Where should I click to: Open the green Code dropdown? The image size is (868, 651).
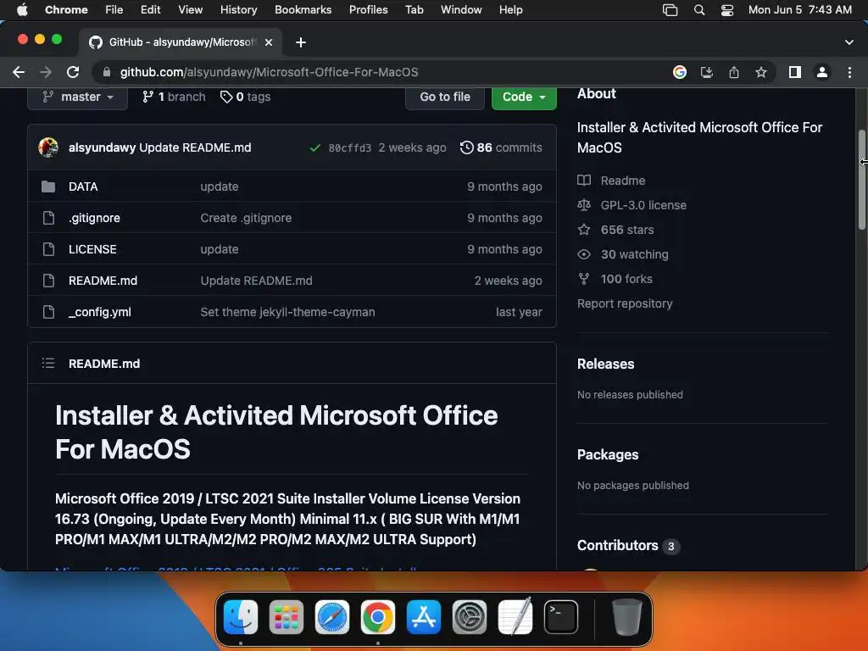tap(524, 97)
